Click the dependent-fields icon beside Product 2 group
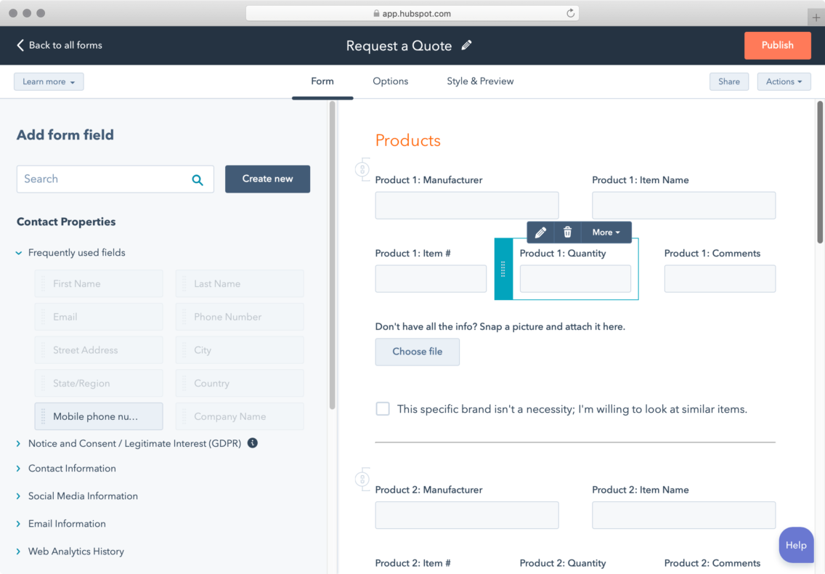 pos(362,480)
